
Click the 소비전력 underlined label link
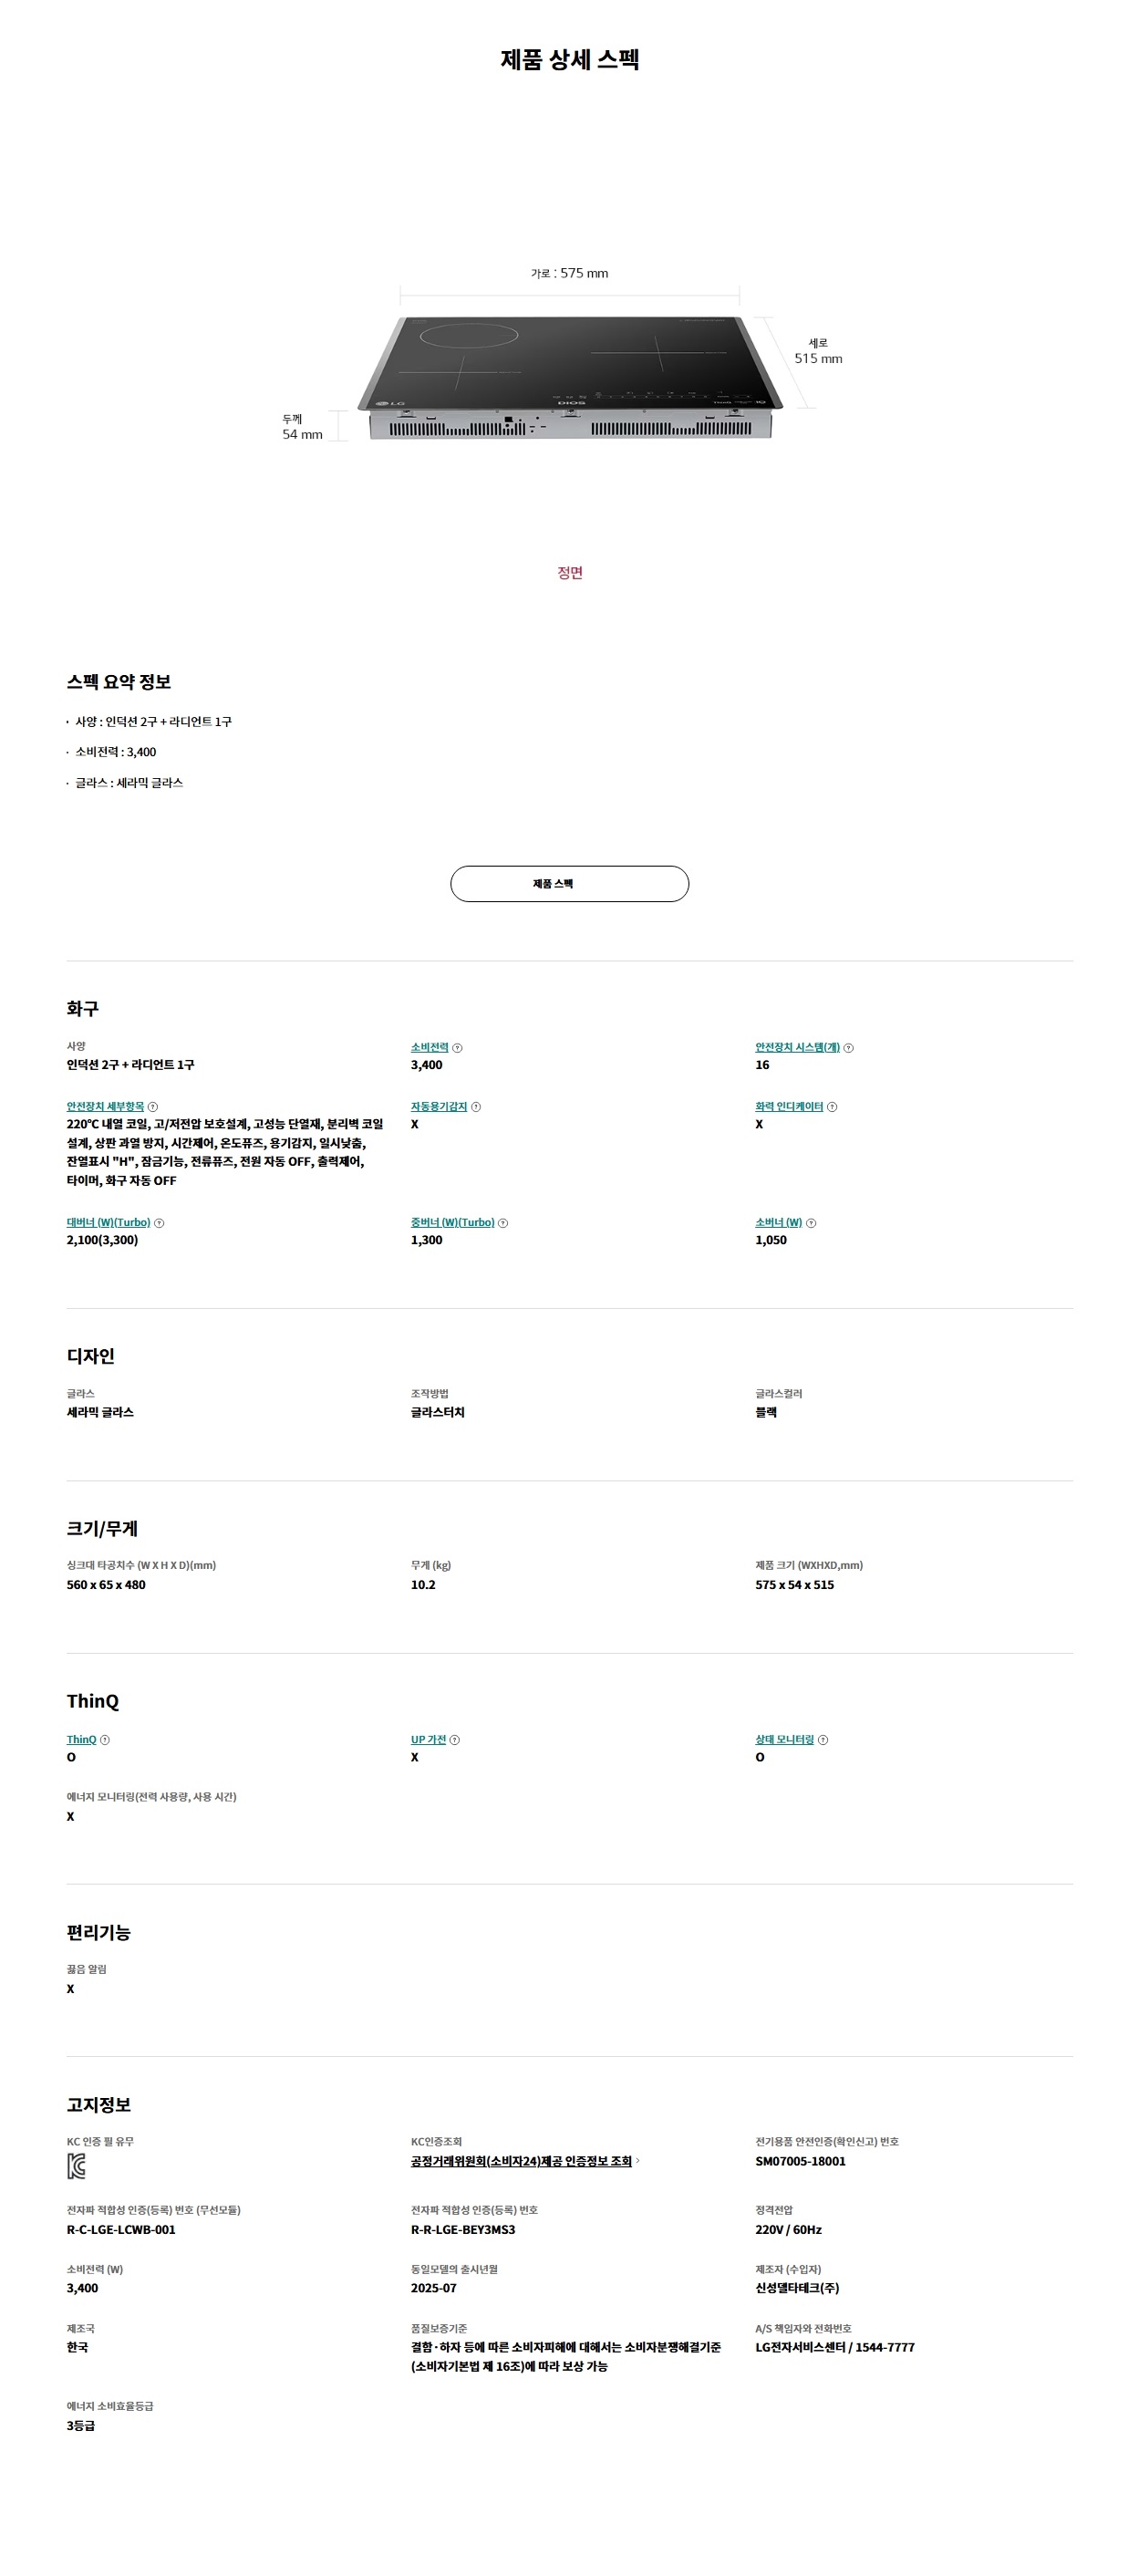tap(429, 1048)
